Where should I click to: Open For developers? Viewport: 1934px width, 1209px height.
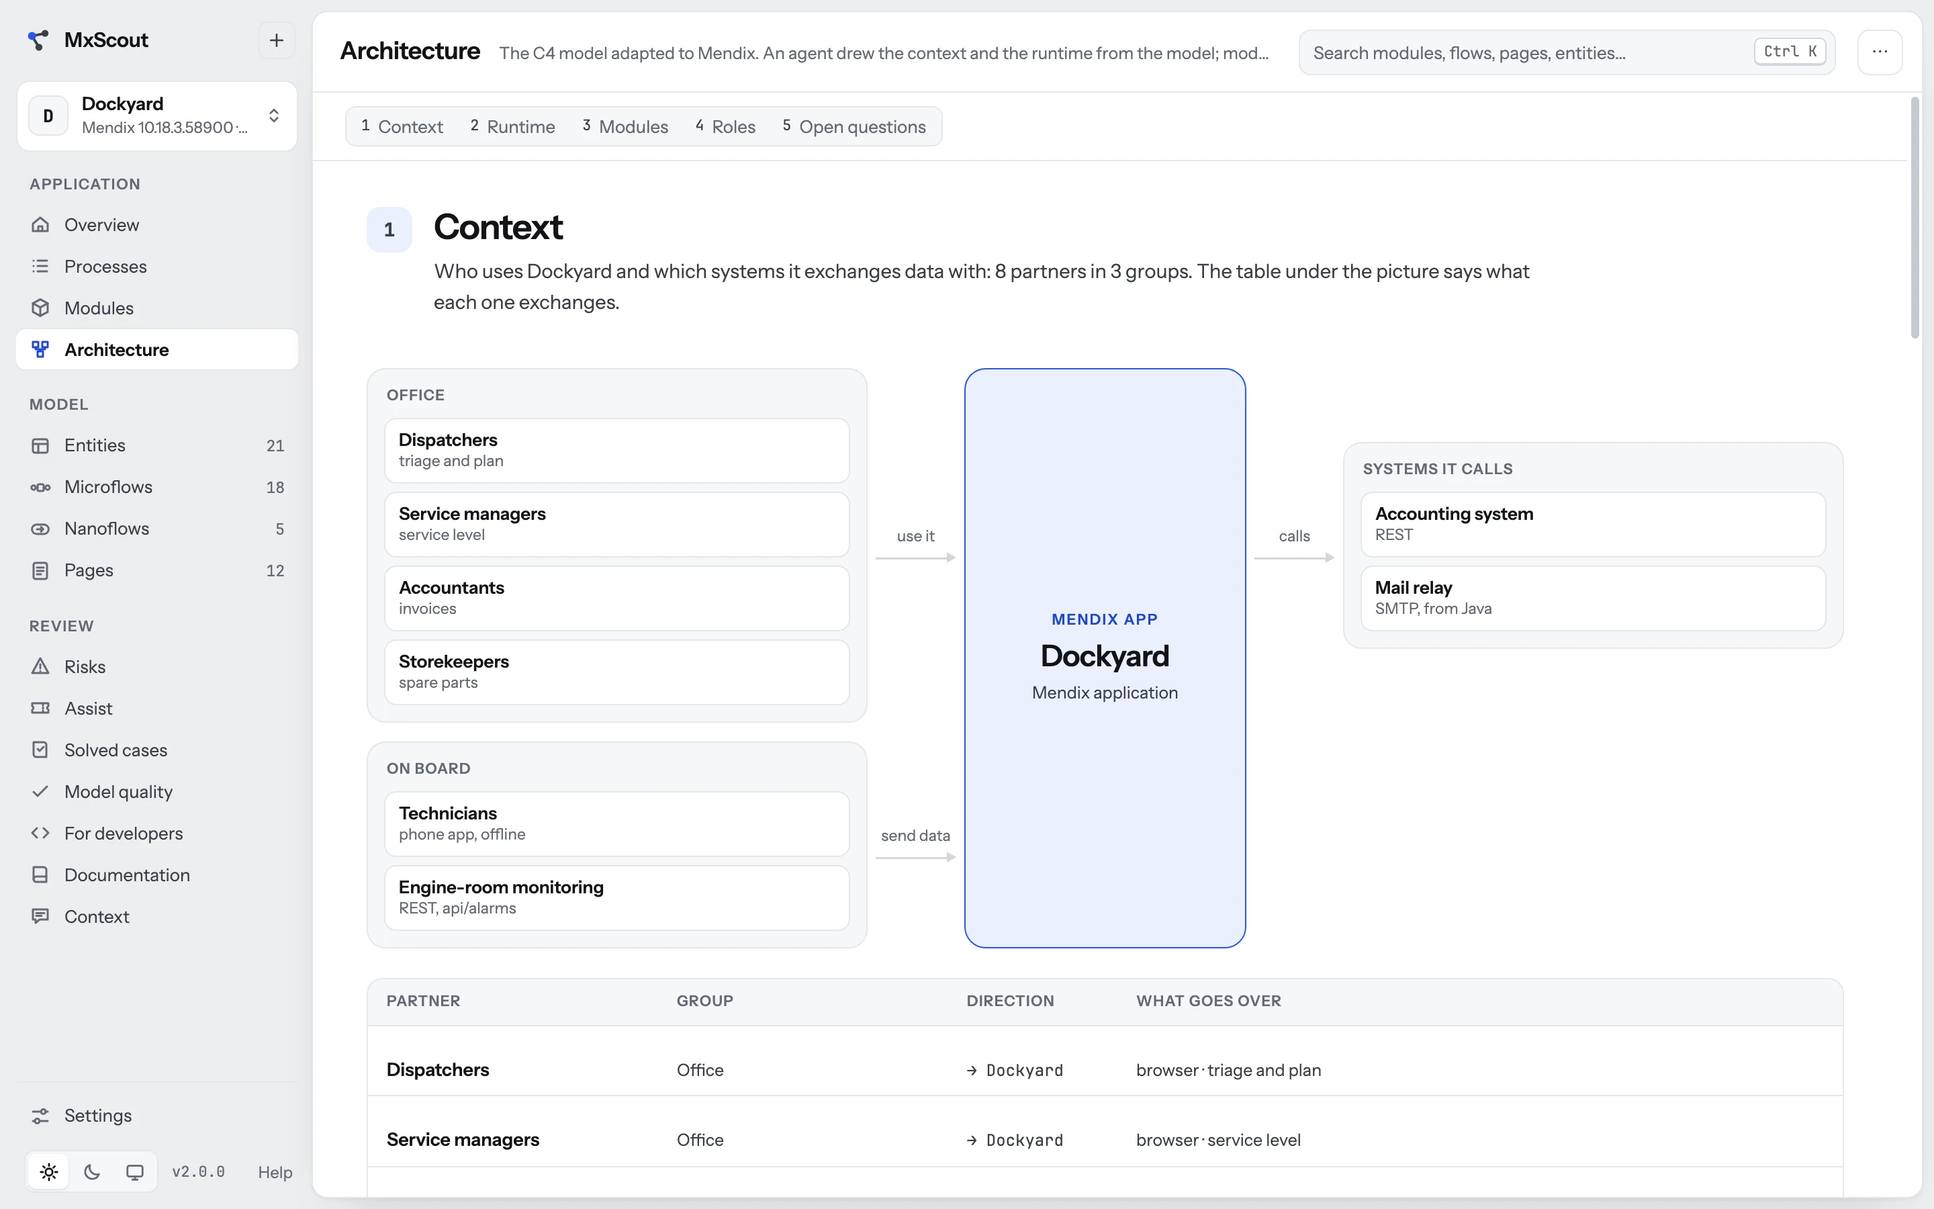tap(156, 833)
